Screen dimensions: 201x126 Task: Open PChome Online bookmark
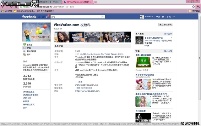(24, 11)
